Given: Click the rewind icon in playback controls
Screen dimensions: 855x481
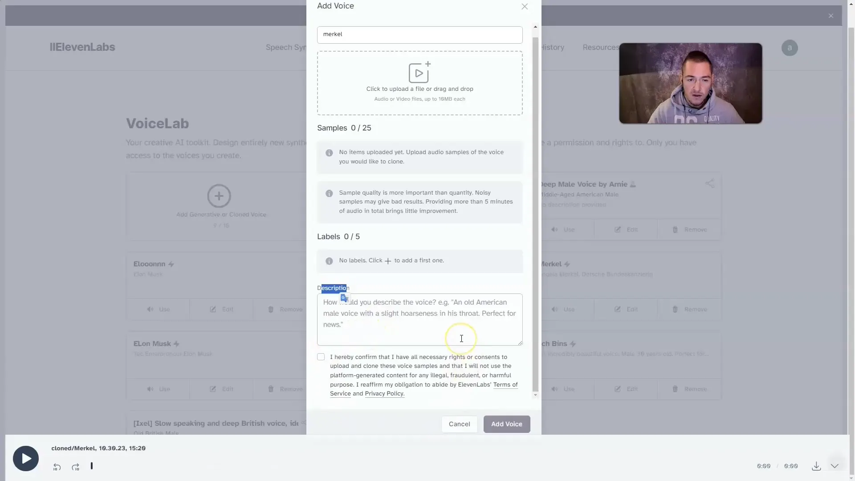Looking at the screenshot, I should coord(57,466).
